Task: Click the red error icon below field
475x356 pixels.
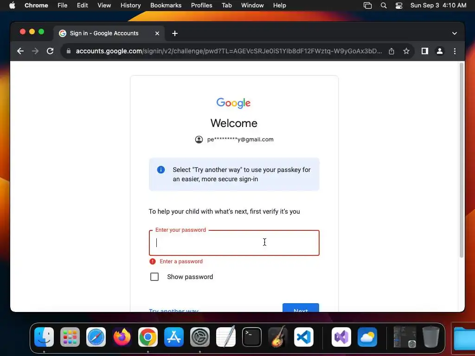Action: point(152,261)
